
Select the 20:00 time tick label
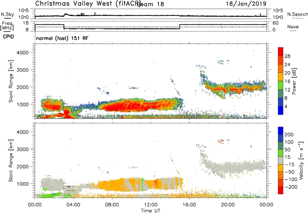pyautogui.click(x=228, y=205)
